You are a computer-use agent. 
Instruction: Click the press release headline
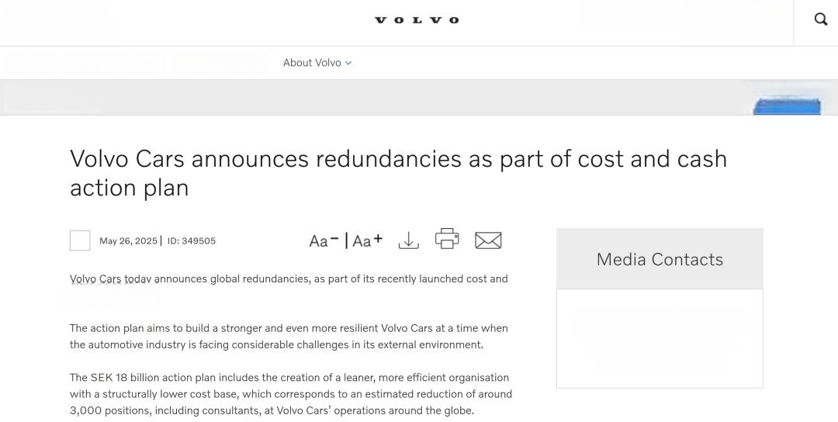pos(398,173)
